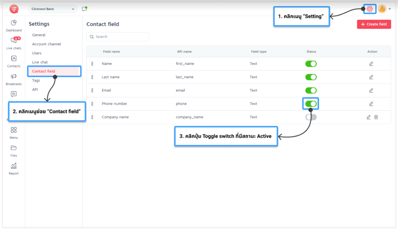The image size is (398, 230).
Task: Open the Dashboard sidebar icon
Action: click(14, 23)
